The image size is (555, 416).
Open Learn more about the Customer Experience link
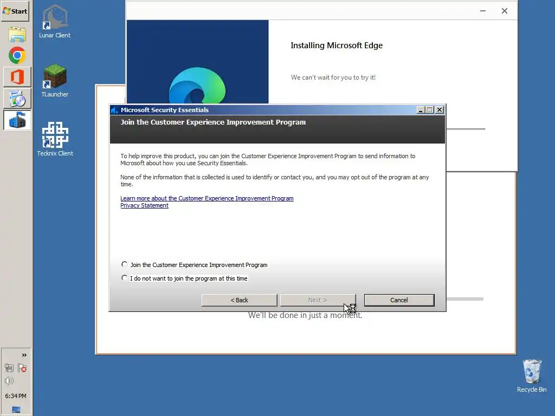point(206,198)
